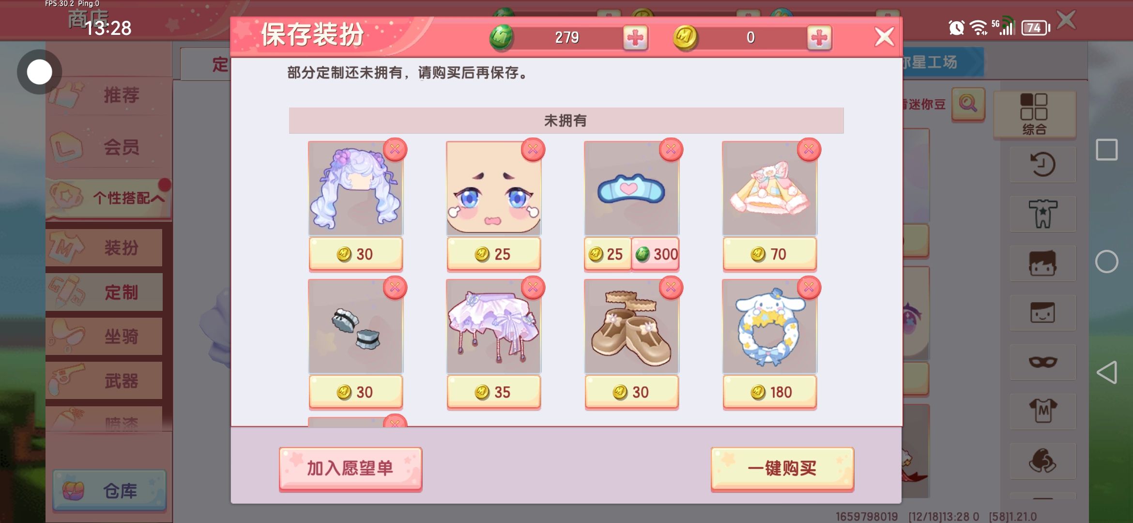This screenshot has height=523, width=1133.
Task: Open the 综合 sort filter
Action: [x=1035, y=114]
